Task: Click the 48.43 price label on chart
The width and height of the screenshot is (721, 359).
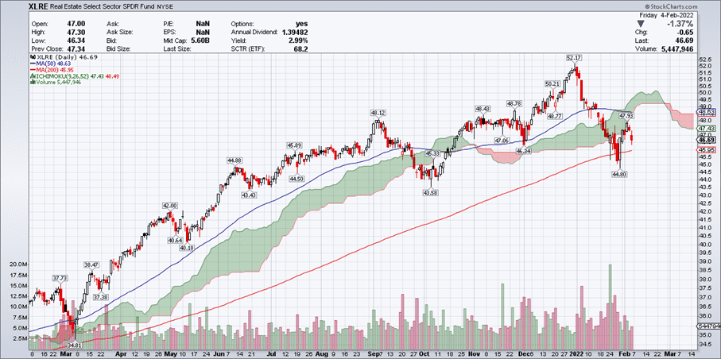Action: [x=482, y=109]
